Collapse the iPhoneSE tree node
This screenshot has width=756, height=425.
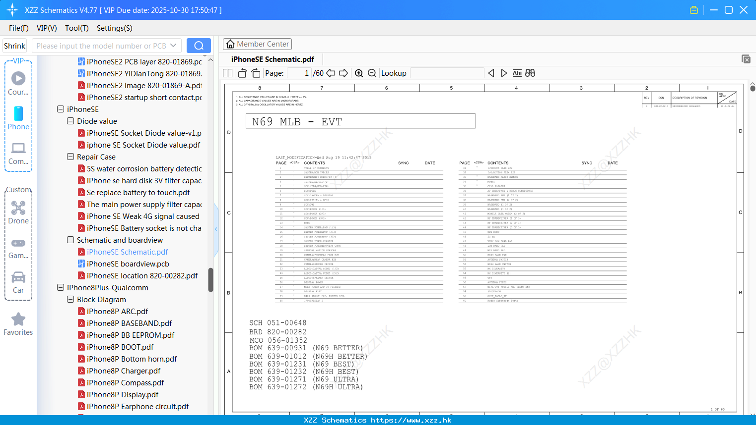tap(61, 109)
